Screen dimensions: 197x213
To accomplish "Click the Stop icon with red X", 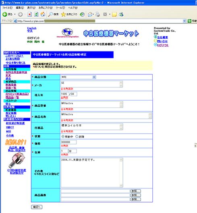I will 30,14.
